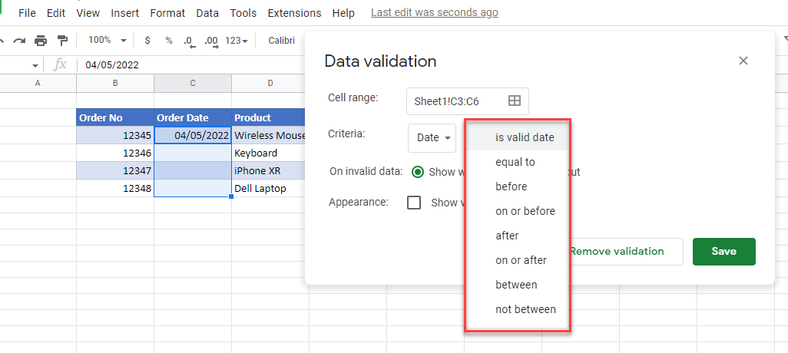Open the Format menu

pos(167,13)
